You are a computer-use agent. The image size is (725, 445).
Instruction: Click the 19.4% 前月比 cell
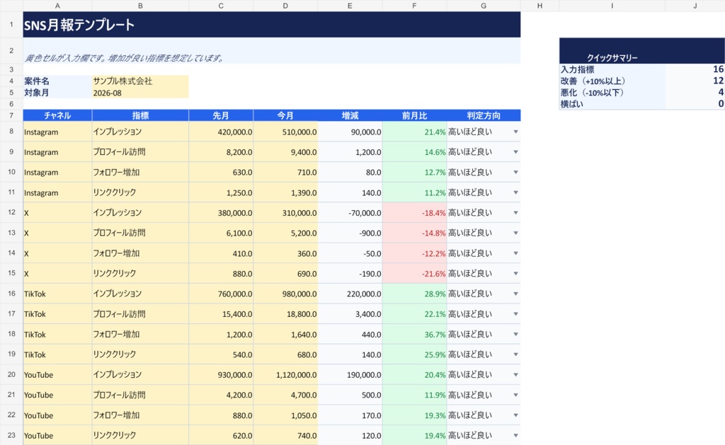[414, 436]
